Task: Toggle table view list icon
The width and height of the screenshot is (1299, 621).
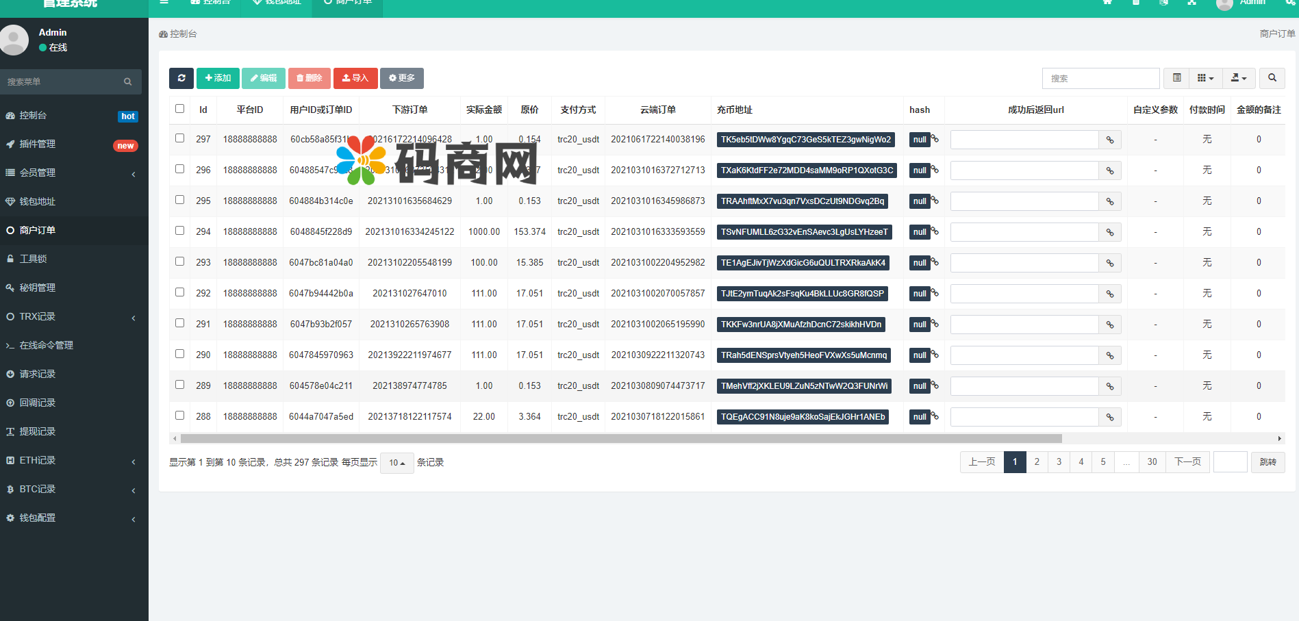Action: pyautogui.click(x=1176, y=78)
